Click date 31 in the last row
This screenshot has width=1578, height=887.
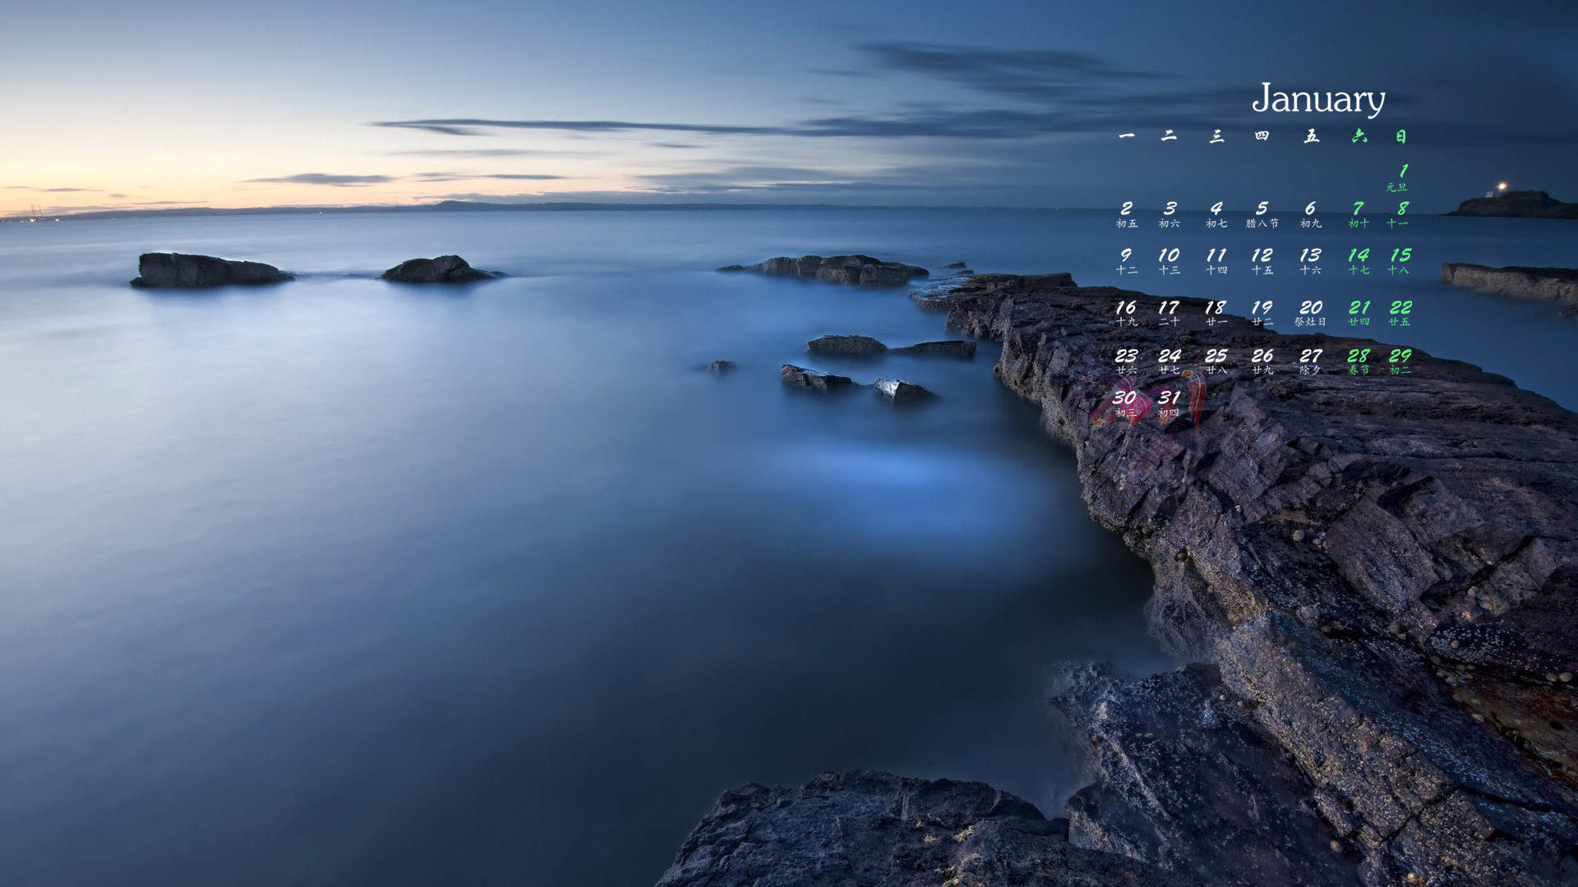1170,404
